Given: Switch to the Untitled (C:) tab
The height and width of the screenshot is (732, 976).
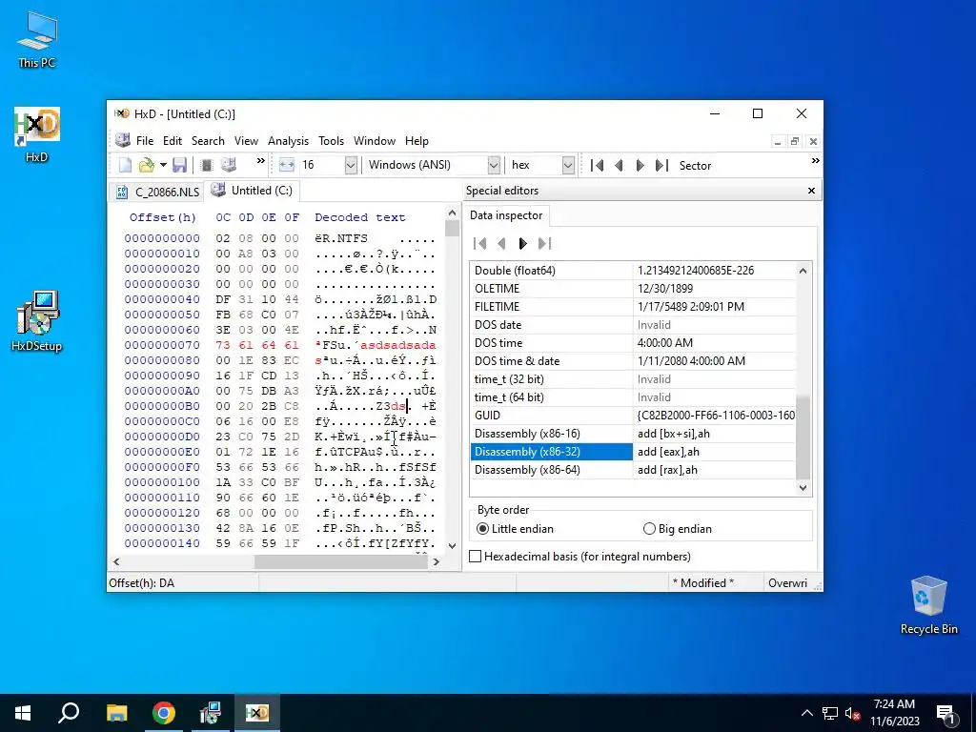Looking at the screenshot, I should (252, 191).
